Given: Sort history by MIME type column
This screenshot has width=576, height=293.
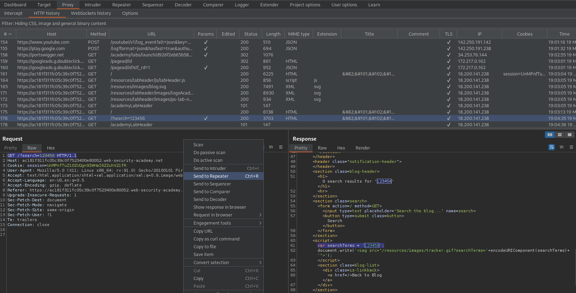Looking at the screenshot, I should point(299,34).
